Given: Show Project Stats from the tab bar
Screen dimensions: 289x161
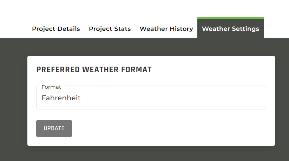Looking at the screenshot, I should [x=110, y=29].
